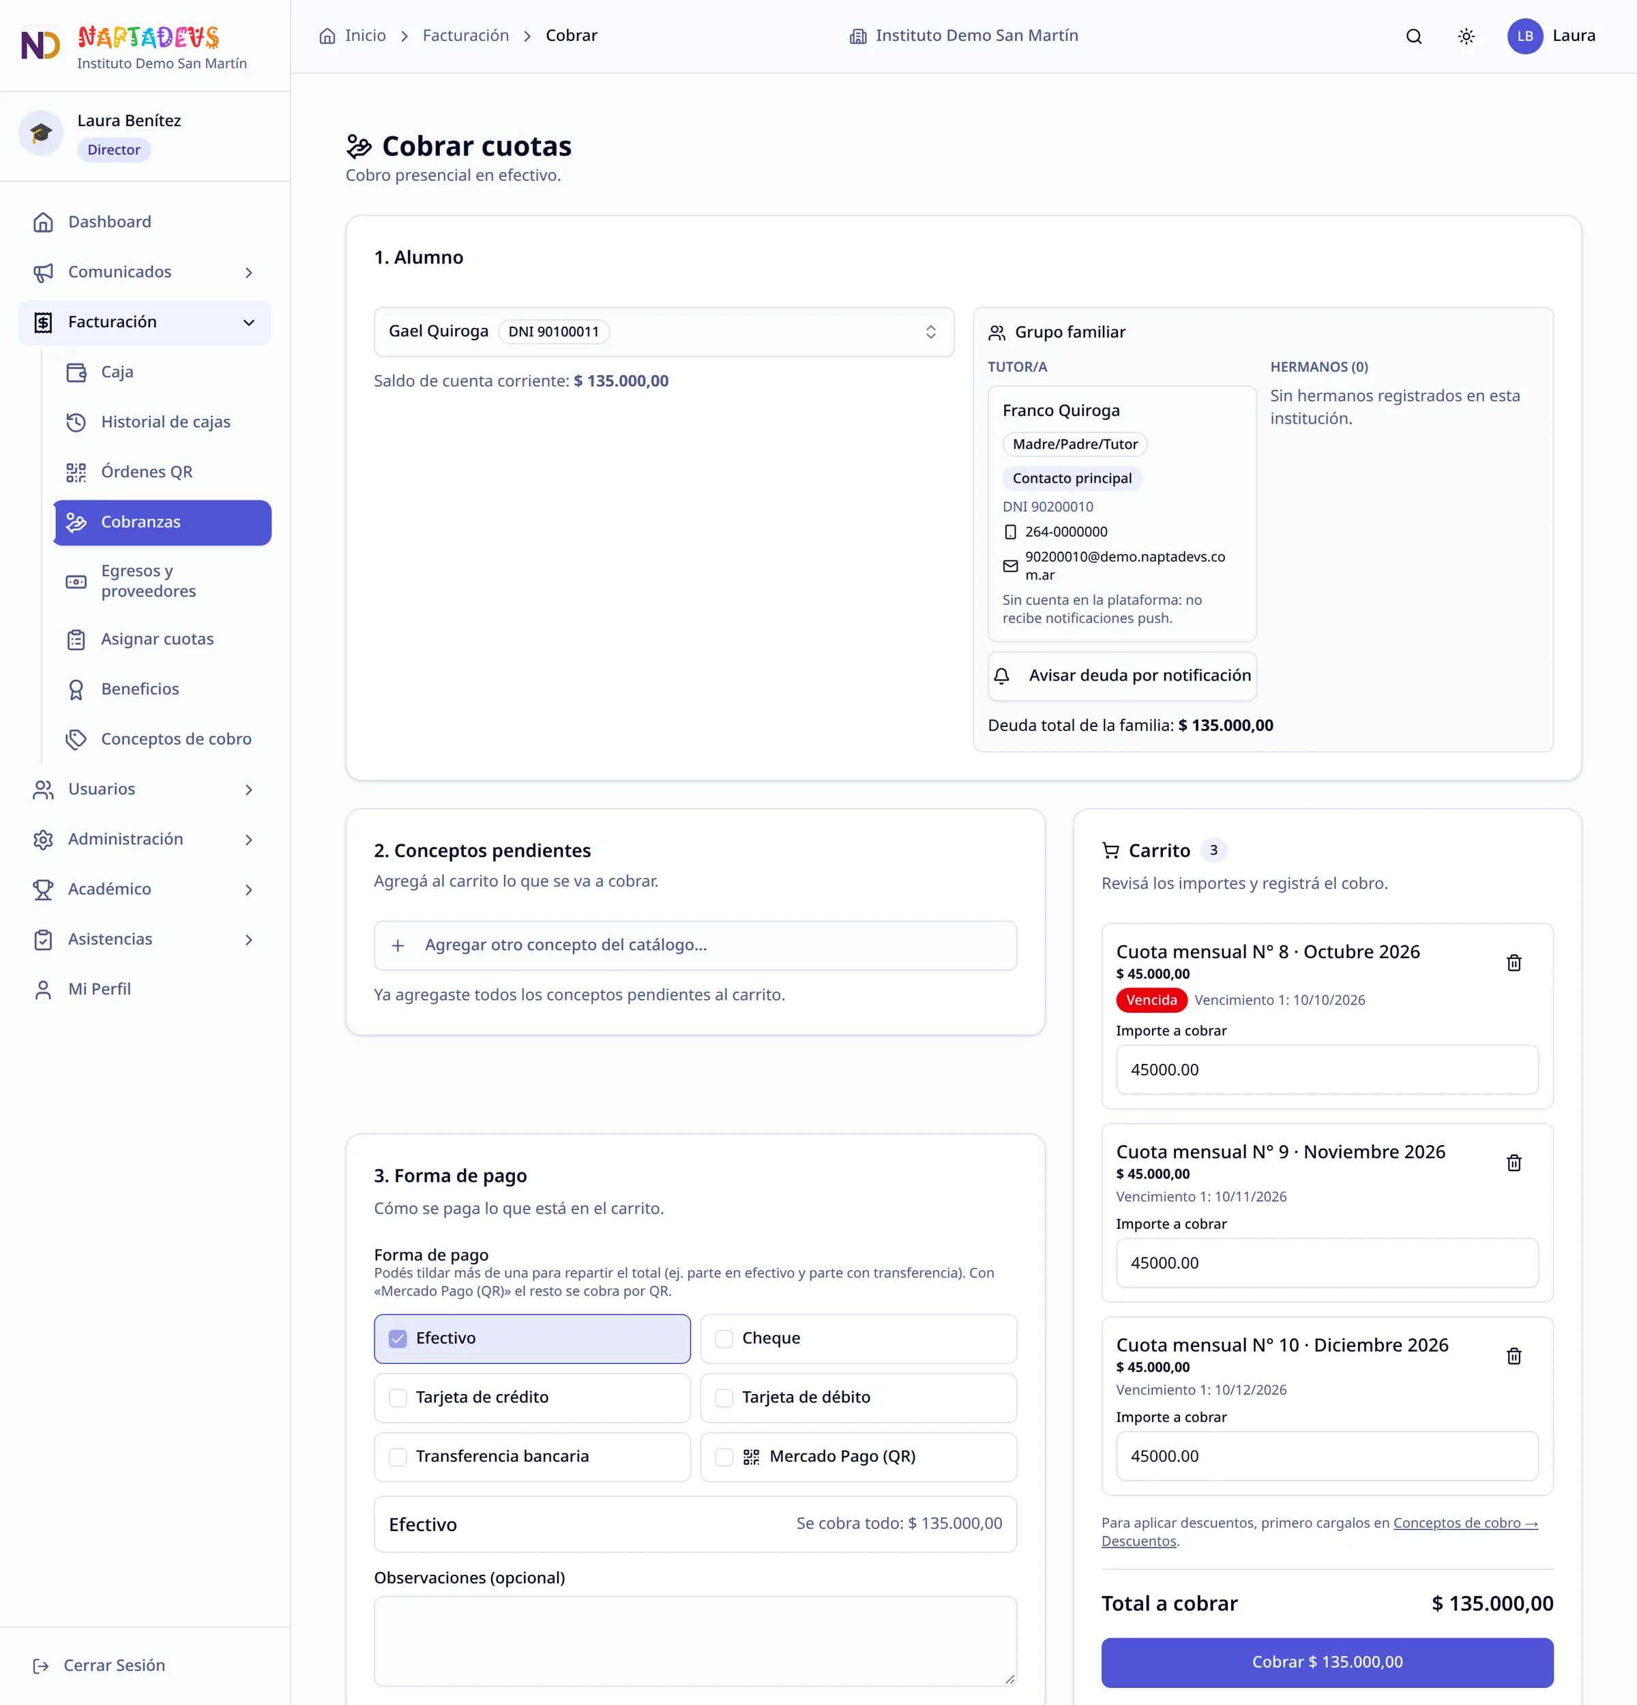Click the NaptaDevs ND logo
This screenshot has width=1637, height=1705.
[x=41, y=45]
